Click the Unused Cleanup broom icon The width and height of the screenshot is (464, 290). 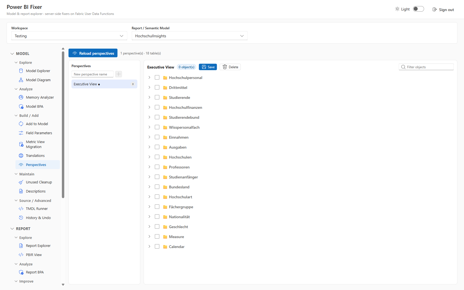21,182
